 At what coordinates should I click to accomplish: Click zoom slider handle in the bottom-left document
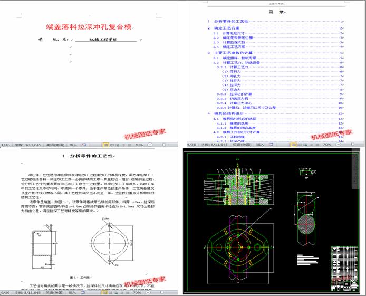162,292
